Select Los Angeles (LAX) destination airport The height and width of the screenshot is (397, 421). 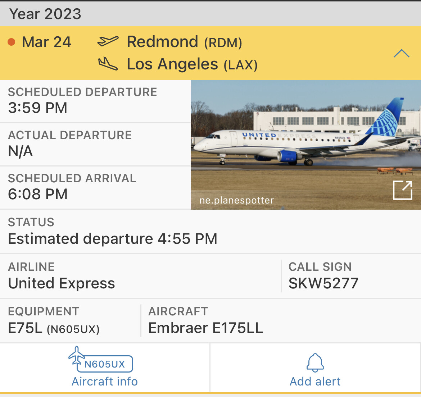(192, 64)
